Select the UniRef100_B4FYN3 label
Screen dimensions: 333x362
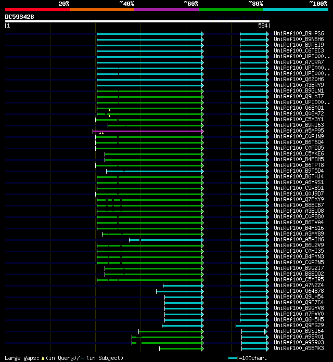pyautogui.click(x=299, y=257)
